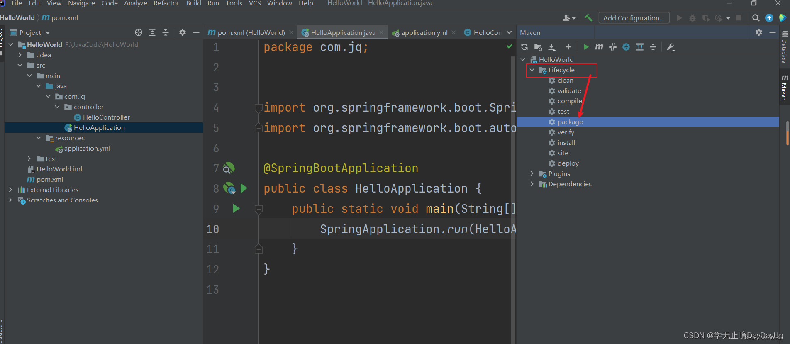The height and width of the screenshot is (344, 790).
Task: Open Maven panel gear options
Action: (759, 32)
